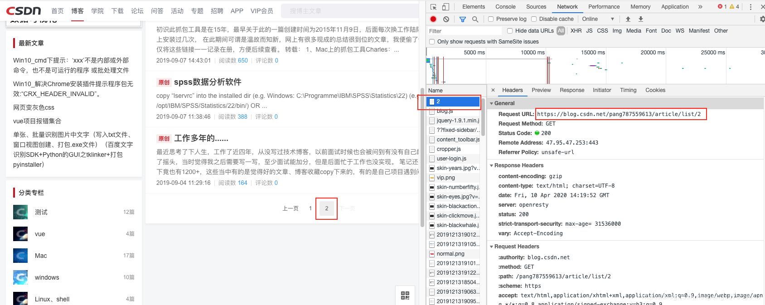Open the windows category thumbnail
This screenshot has height=305, width=765.
[x=20, y=277]
